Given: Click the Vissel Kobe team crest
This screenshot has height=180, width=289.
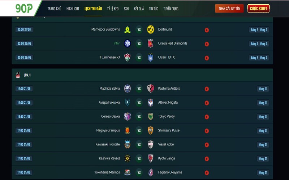Looking at the screenshot, I should [151, 145].
